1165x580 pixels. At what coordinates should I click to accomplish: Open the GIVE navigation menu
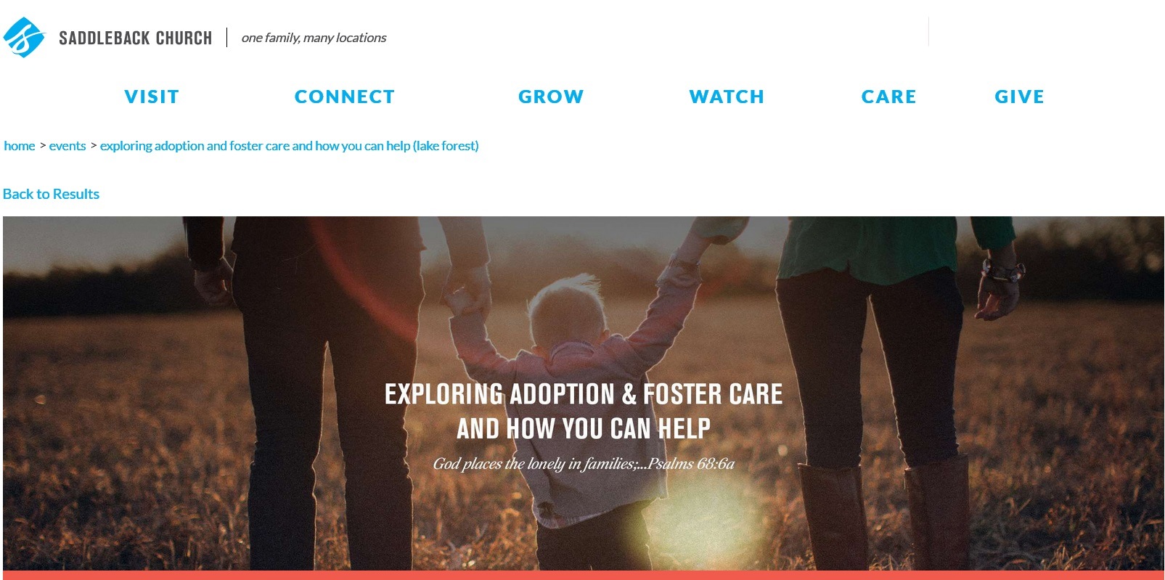pos(1019,97)
